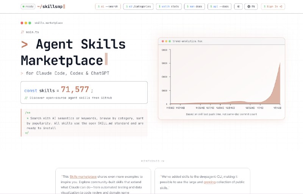
Task: Open the EN language selector
Action: pos(250,6)
